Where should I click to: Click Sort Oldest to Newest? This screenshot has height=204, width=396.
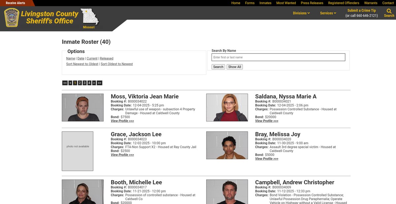click(117, 64)
